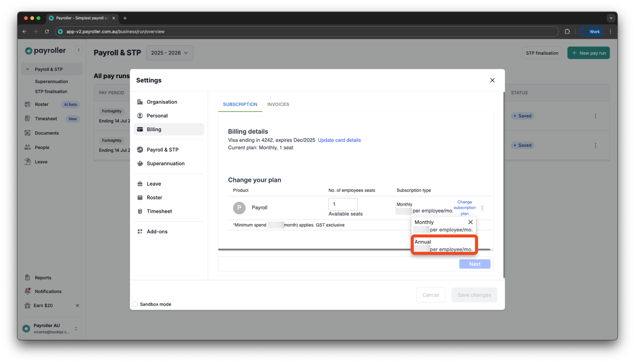Open Organisation settings in the dialog
Screen dimensions: 635x363
coord(161,102)
